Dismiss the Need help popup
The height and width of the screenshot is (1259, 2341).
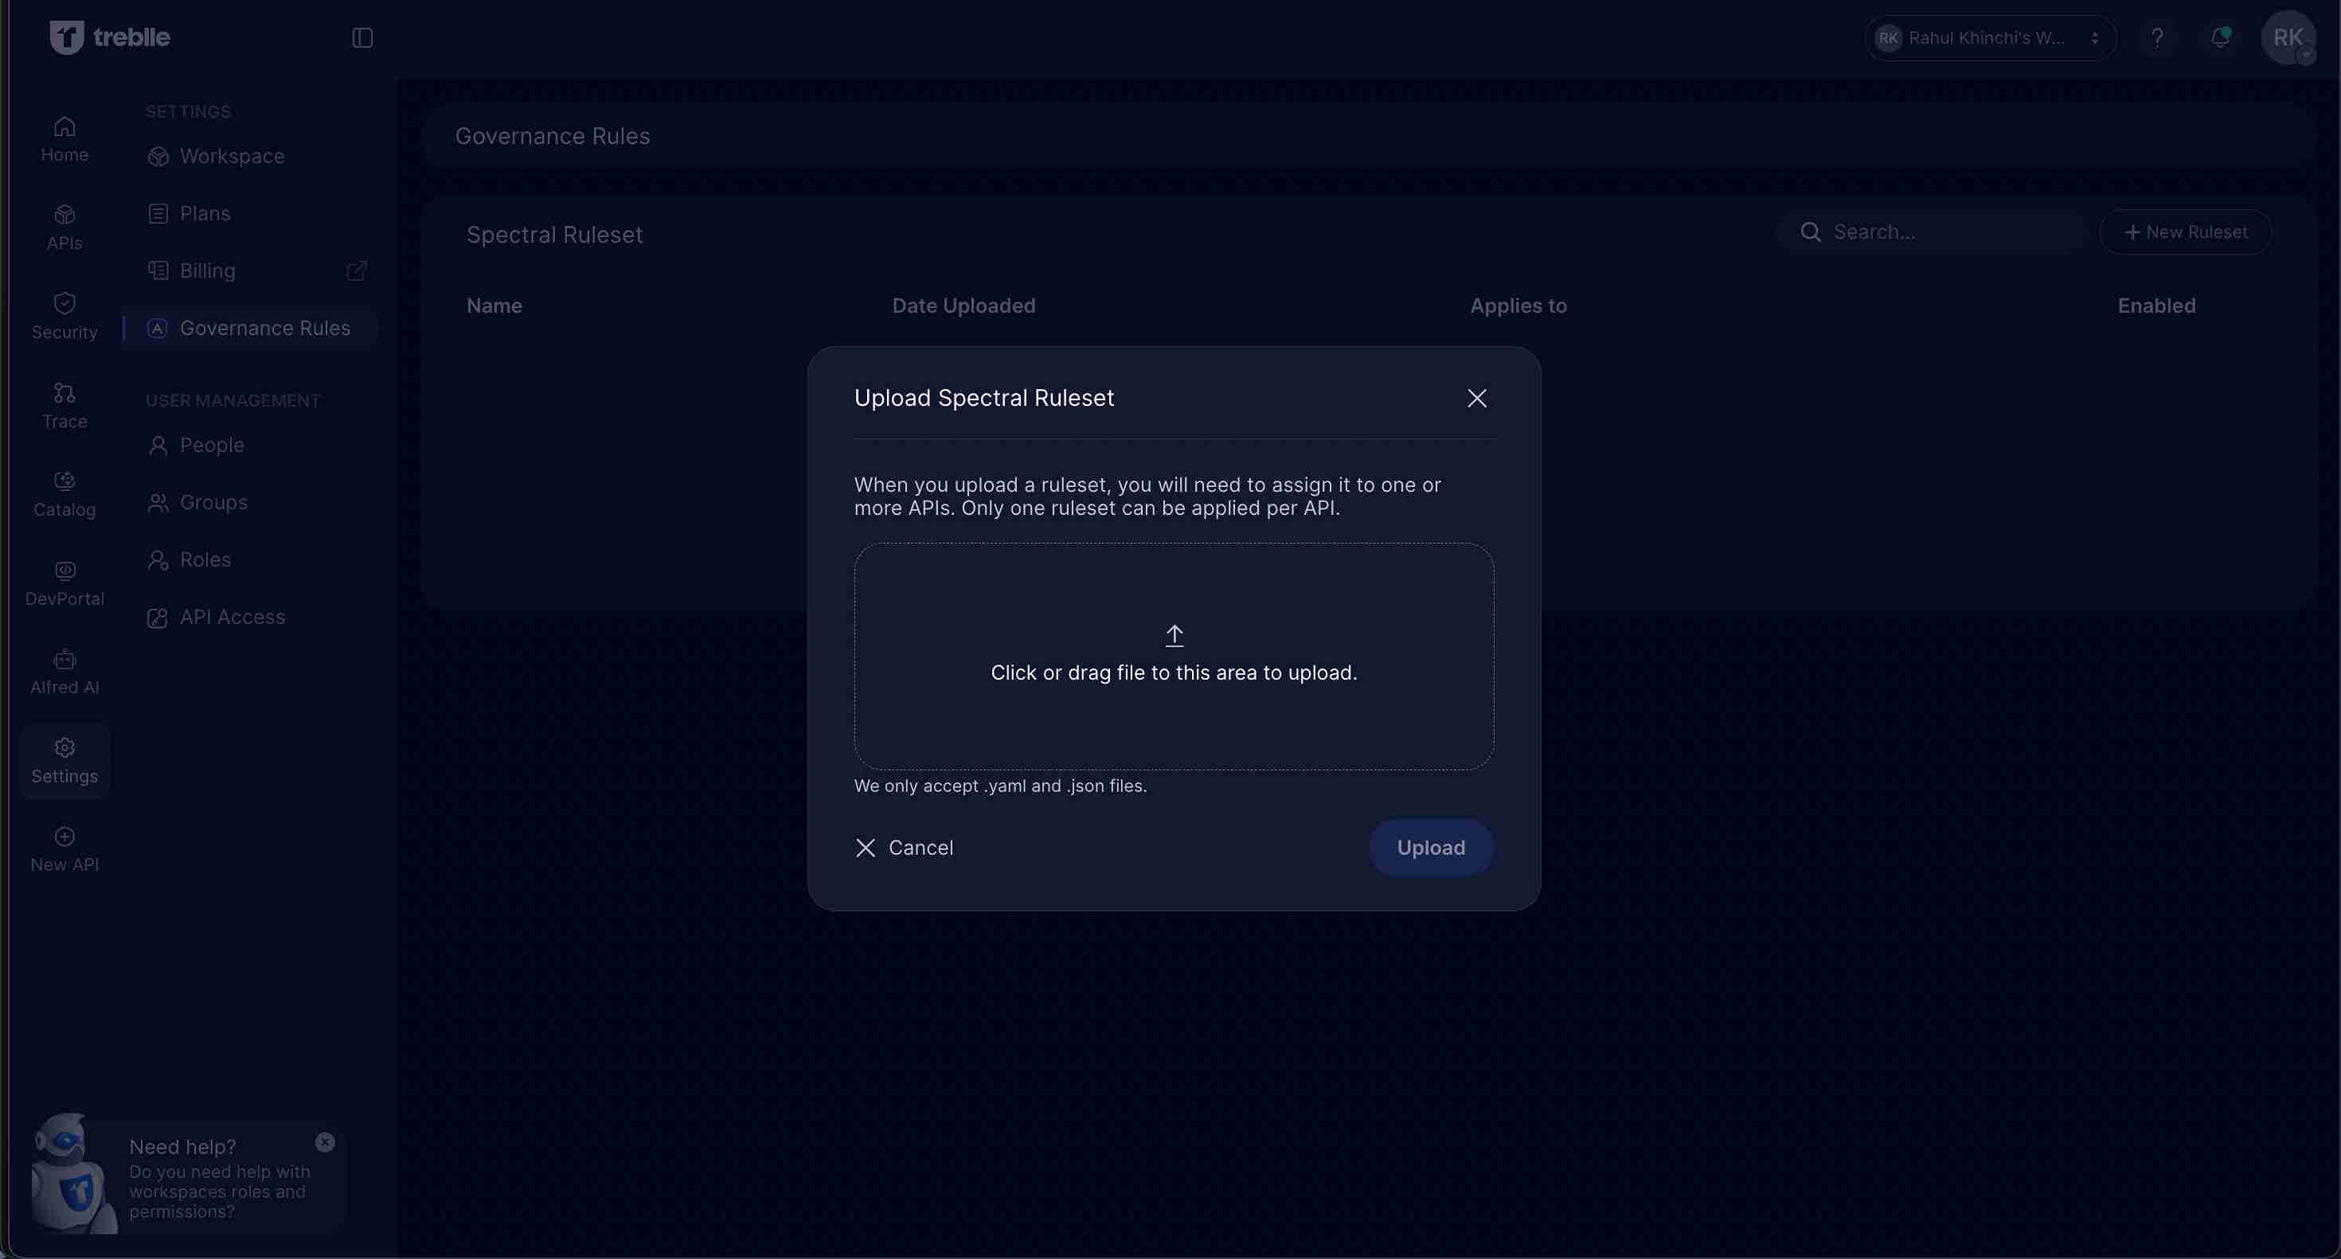point(324,1142)
